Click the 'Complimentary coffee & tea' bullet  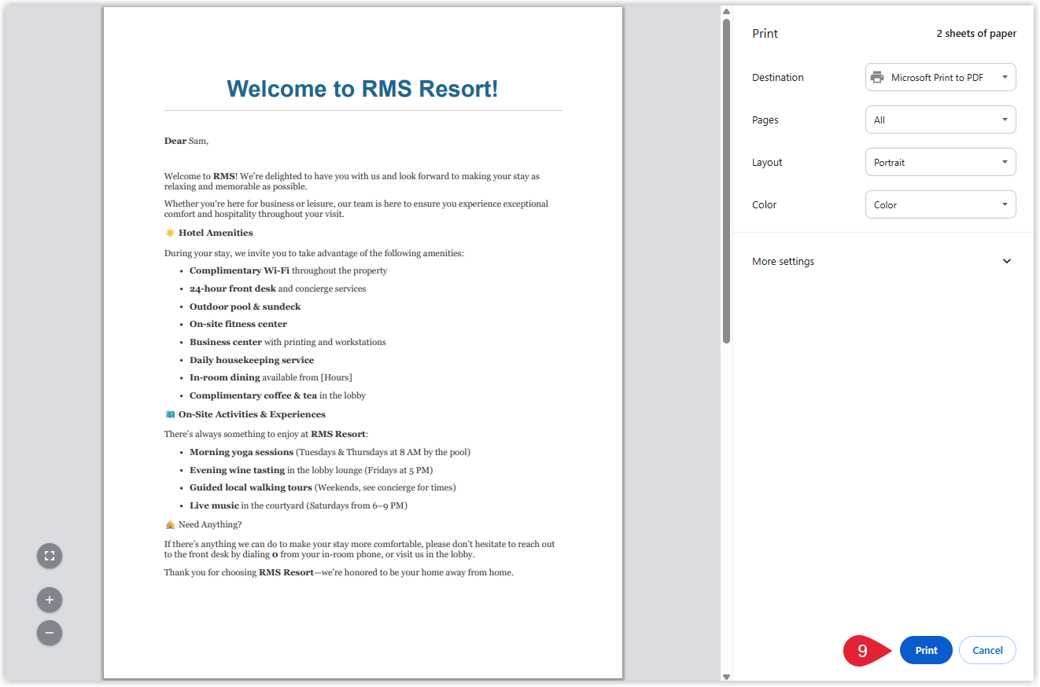click(278, 395)
